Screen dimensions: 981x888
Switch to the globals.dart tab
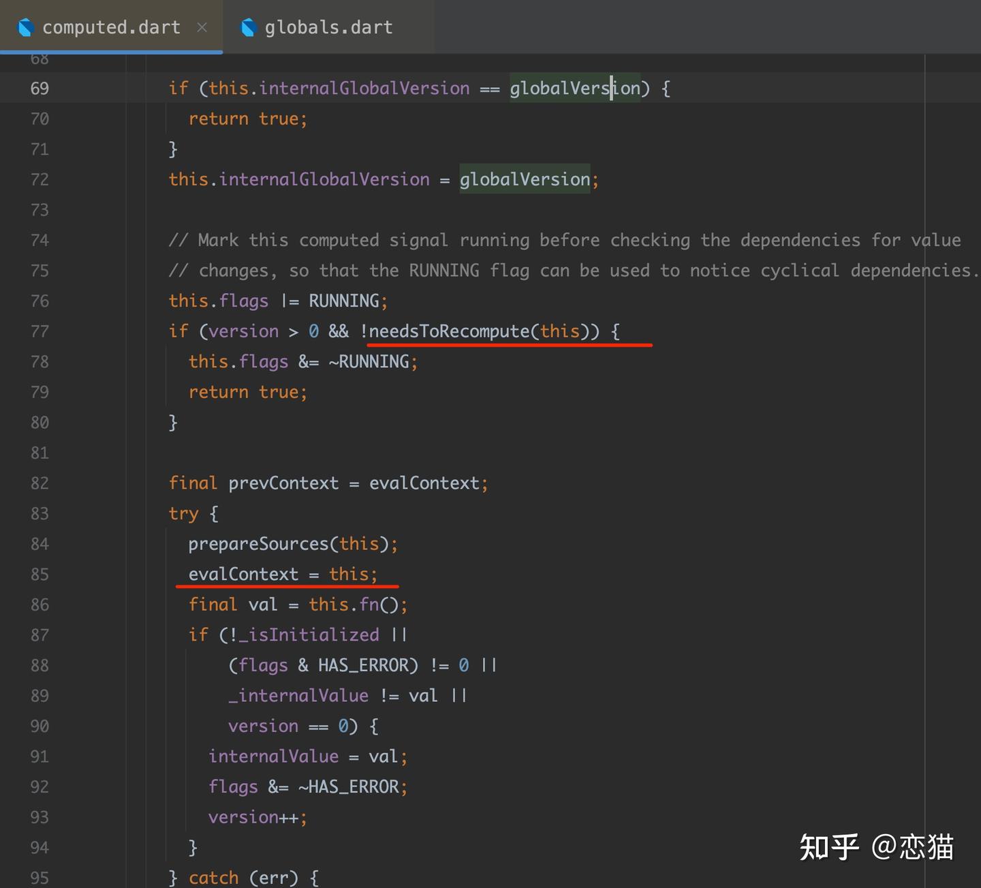click(x=328, y=27)
